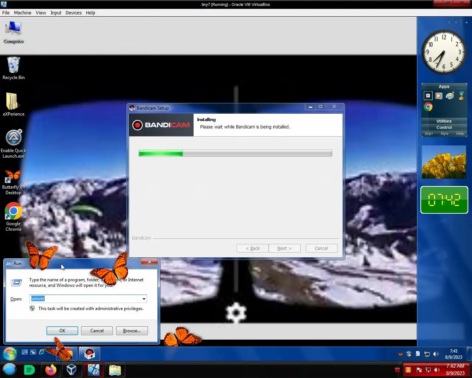Click Style in launcher gadget
This screenshot has width=472, height=378.
444,134
